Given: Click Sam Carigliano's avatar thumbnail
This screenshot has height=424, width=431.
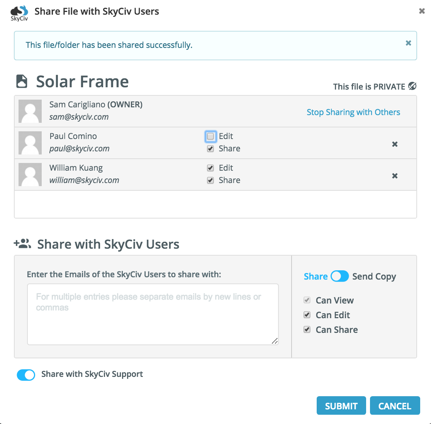Looking at the screenshot, I should click(30, 111).
